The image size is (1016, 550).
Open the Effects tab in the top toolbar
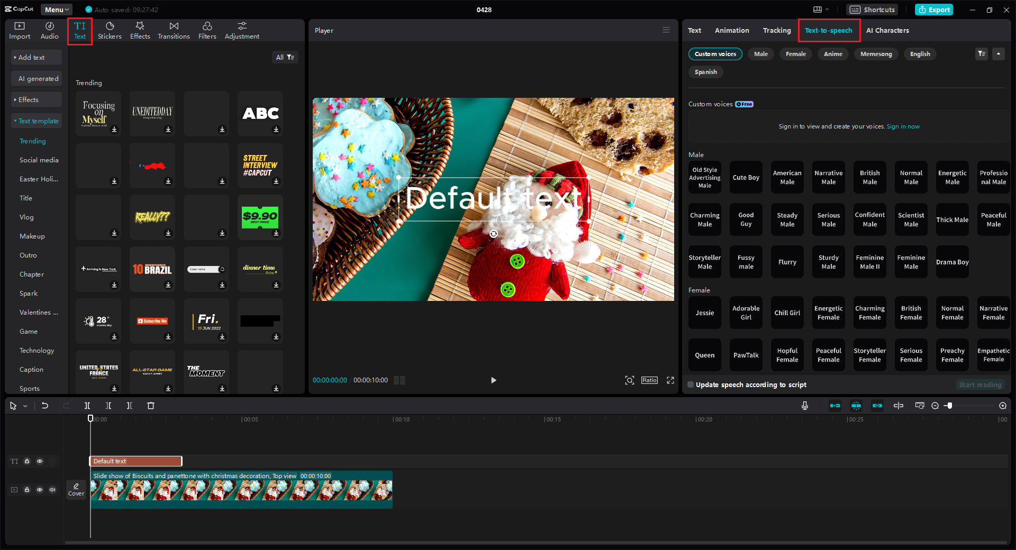point(140,31)
